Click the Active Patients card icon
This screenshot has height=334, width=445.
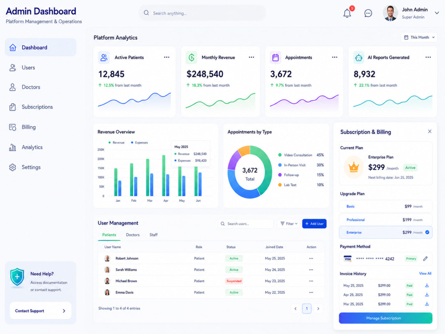point(104,57)
